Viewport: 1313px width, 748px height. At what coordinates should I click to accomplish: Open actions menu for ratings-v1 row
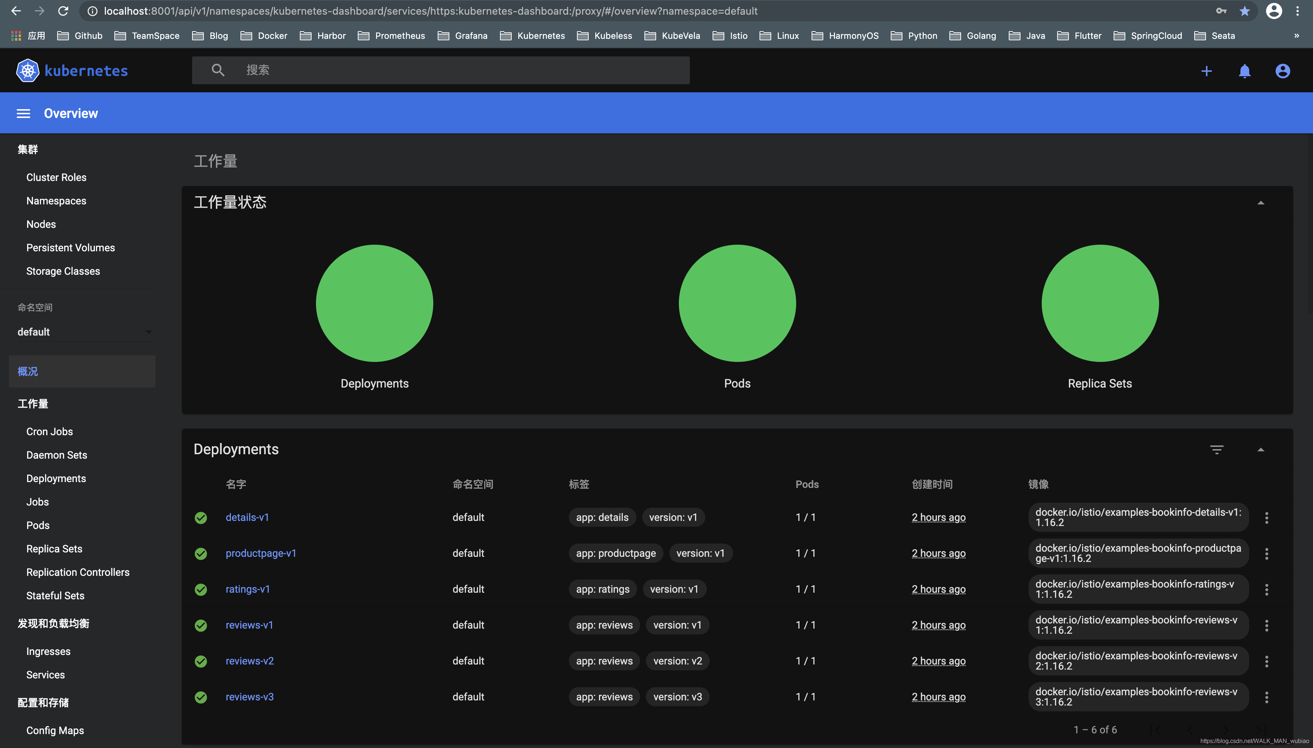[1266, 589]
